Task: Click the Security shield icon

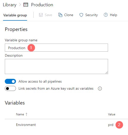Action: click(x=81, y=15)
